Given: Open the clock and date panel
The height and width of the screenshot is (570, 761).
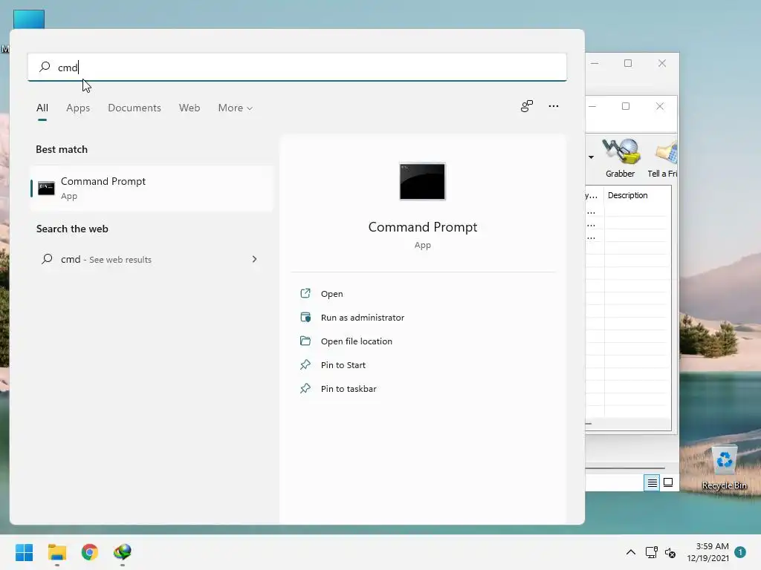Looking at the screenshot, I should coord(707,552).
